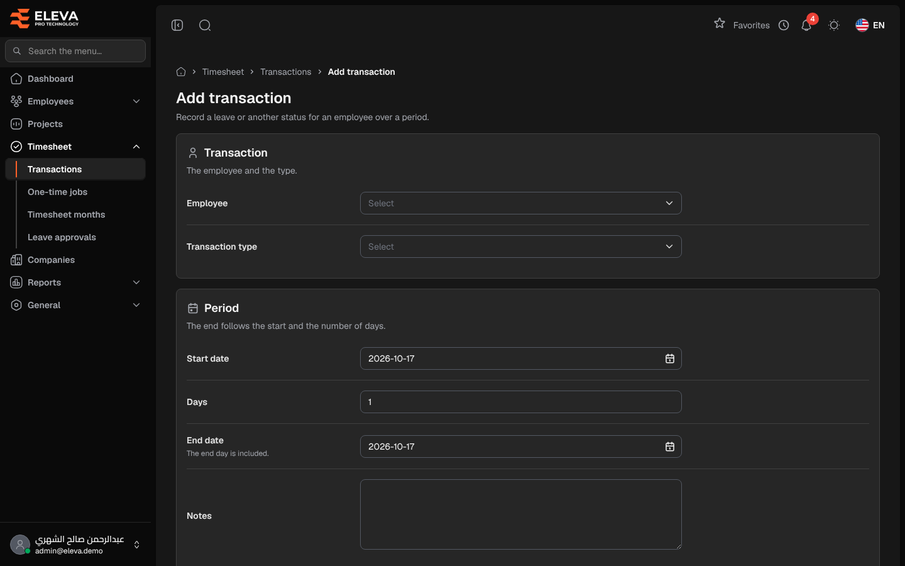Viewport: 905px width, 566px height.
Task: Open user account switcher arrows
Action: click(136, 545)
